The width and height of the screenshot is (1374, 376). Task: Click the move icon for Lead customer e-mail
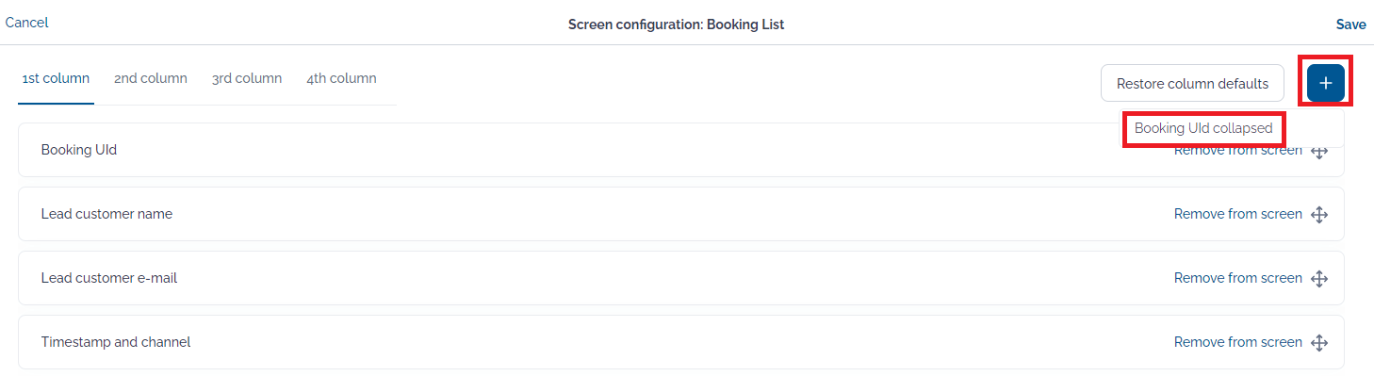coord(1319,279)
